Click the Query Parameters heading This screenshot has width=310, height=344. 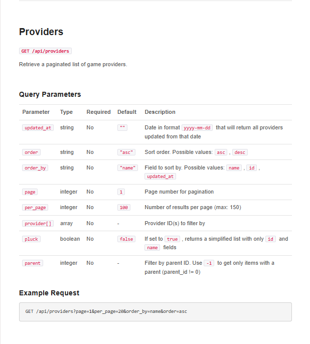[x=50, y=94]
